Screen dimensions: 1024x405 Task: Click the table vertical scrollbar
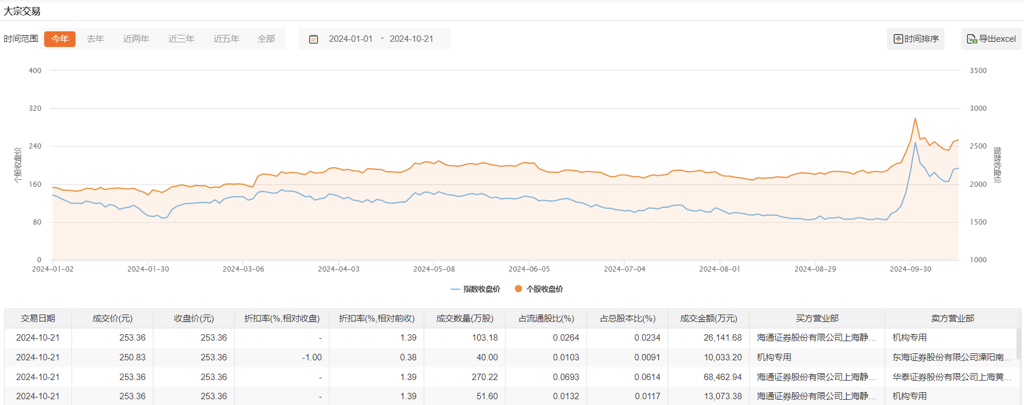(x=1018, y=344)
